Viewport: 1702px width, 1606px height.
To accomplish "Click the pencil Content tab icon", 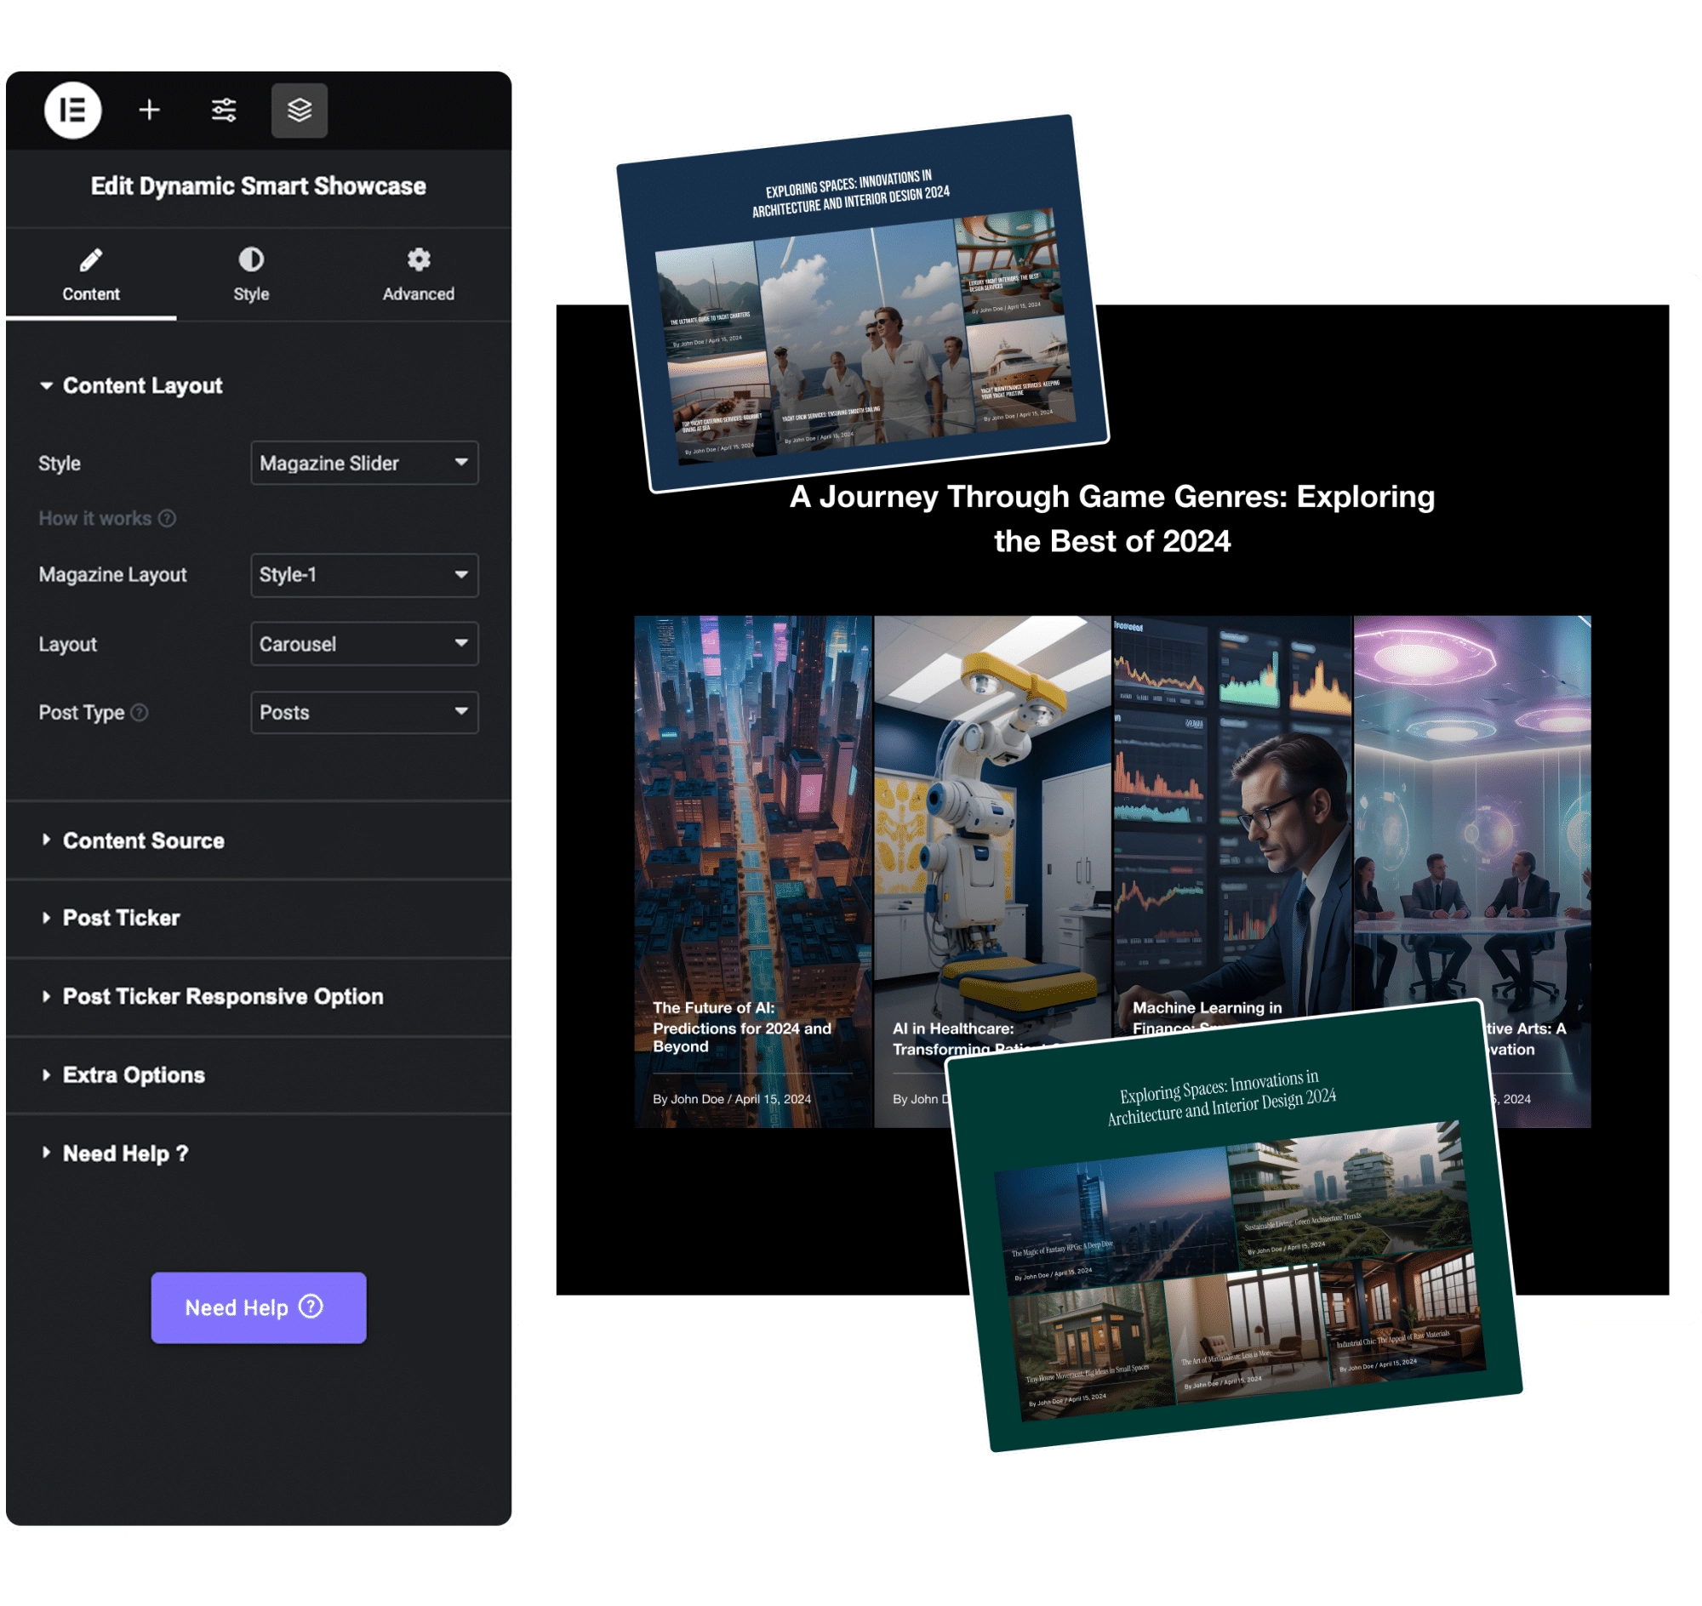I will coord(91,259).
